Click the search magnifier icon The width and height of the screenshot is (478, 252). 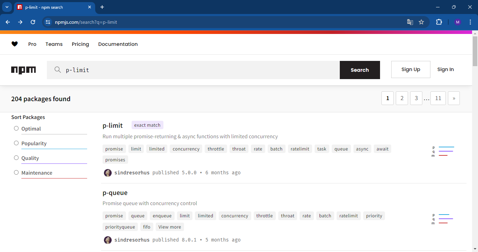[57, 70]
